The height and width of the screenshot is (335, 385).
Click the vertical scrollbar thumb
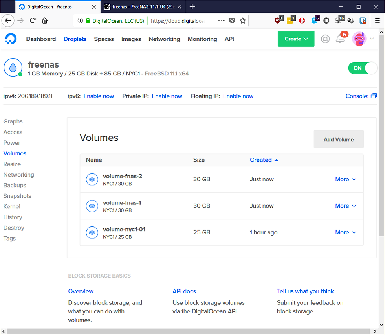point(381,136)
